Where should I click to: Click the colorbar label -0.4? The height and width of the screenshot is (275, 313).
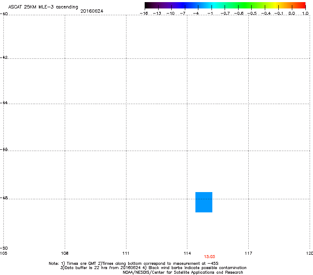(266, 14)
